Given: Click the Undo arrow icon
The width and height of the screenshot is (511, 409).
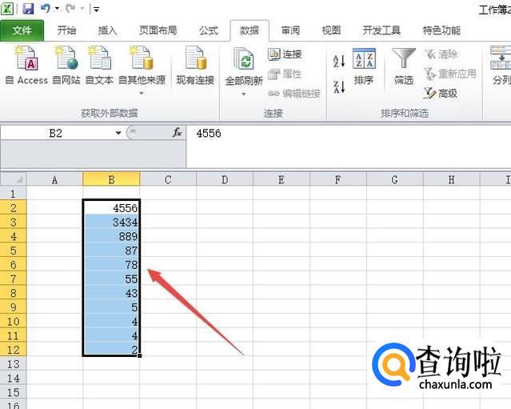Looking at the screenshot, I should (46, 9).
